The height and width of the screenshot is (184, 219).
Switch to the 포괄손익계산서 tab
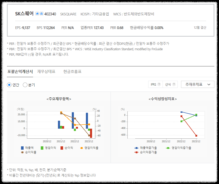click(20, 71)
